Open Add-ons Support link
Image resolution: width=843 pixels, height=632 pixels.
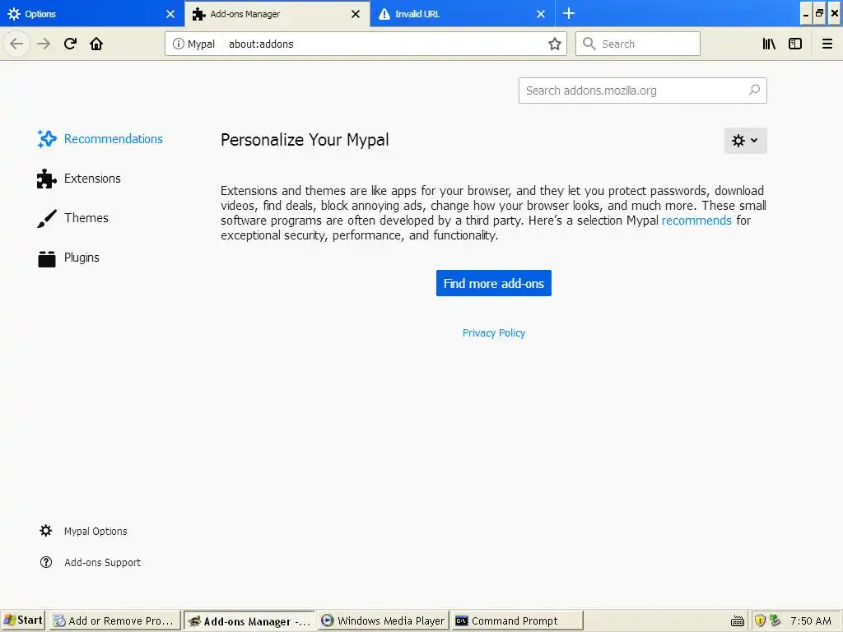point(91,562)
